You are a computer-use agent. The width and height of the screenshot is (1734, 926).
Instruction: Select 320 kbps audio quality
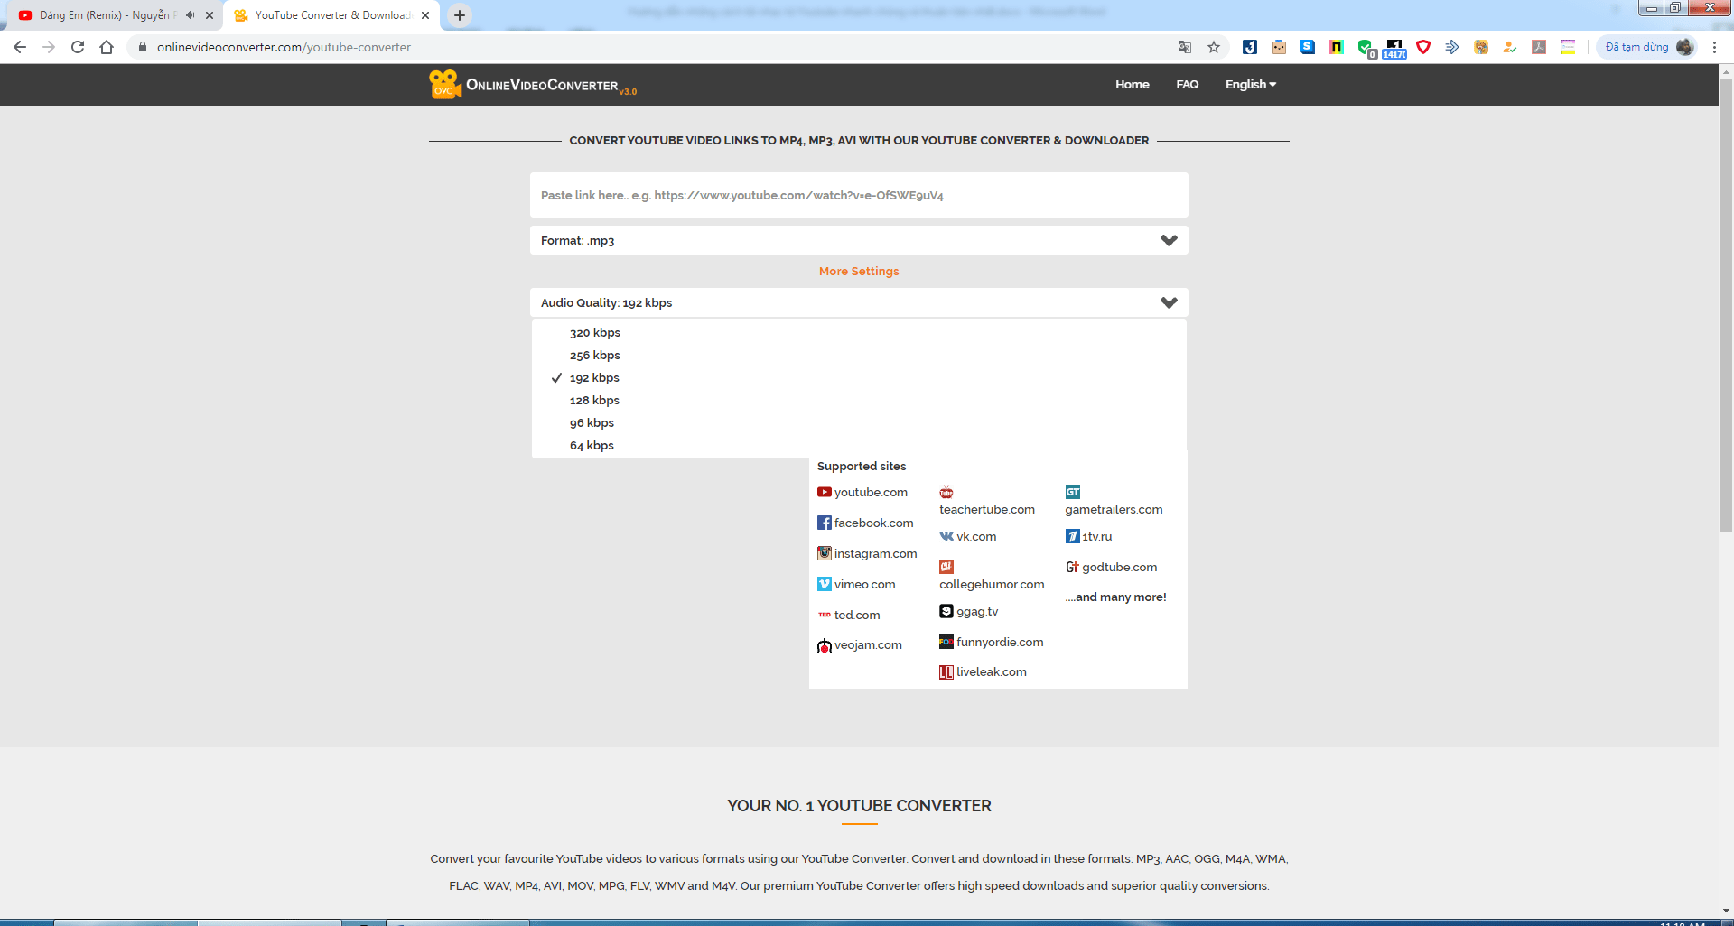594,332
